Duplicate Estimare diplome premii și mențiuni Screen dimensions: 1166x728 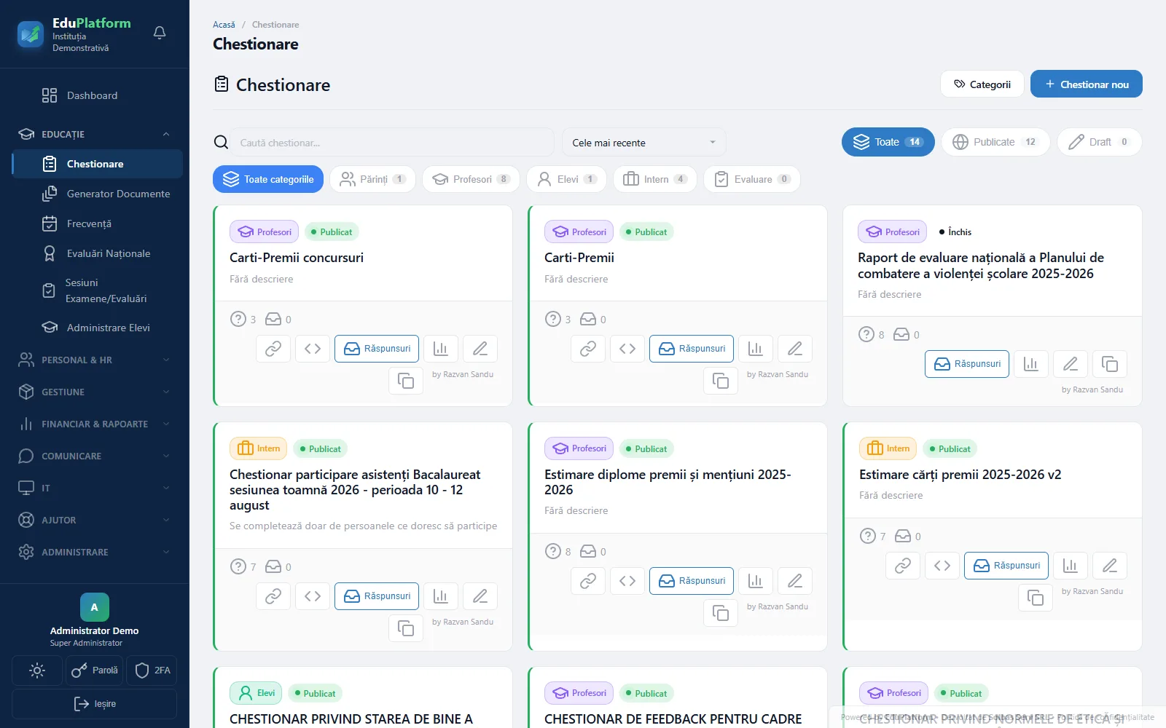[721, 613]
